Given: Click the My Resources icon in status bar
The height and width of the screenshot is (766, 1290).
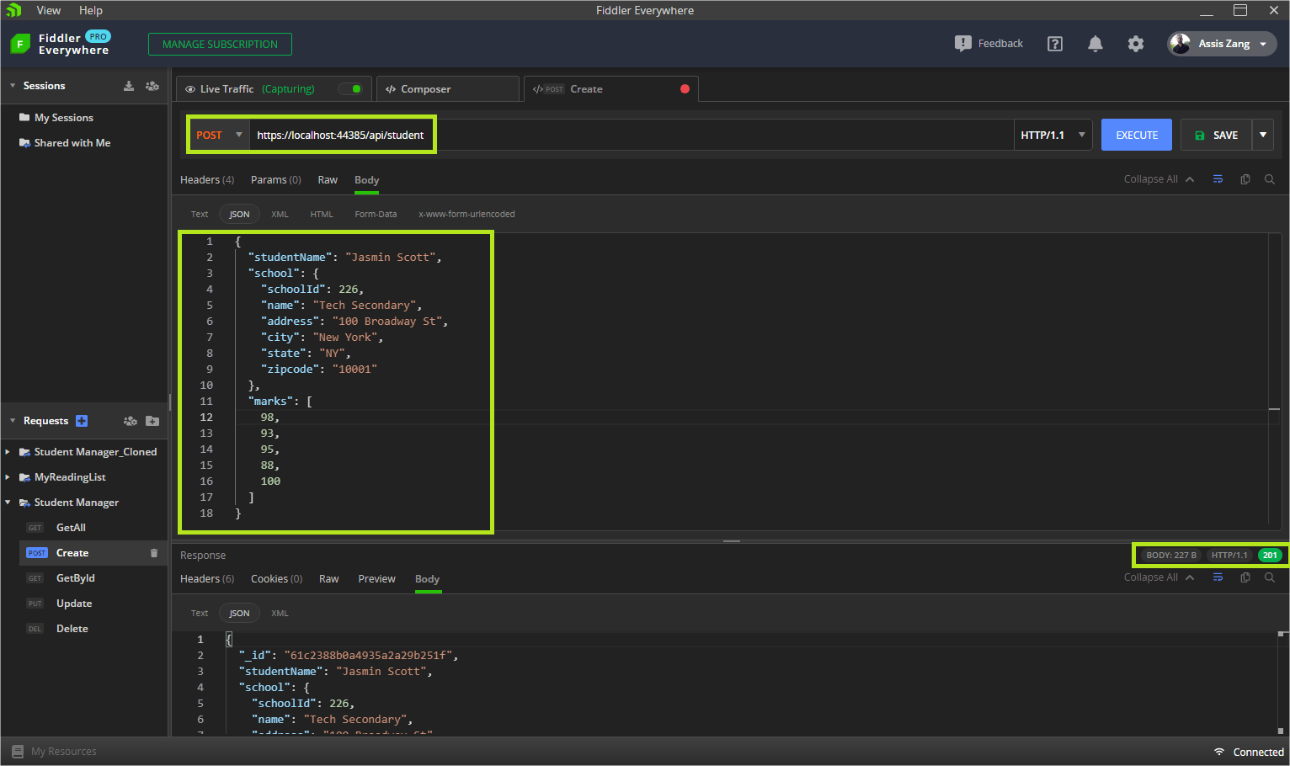Looking at the screenshot, I should pos(18,752).
